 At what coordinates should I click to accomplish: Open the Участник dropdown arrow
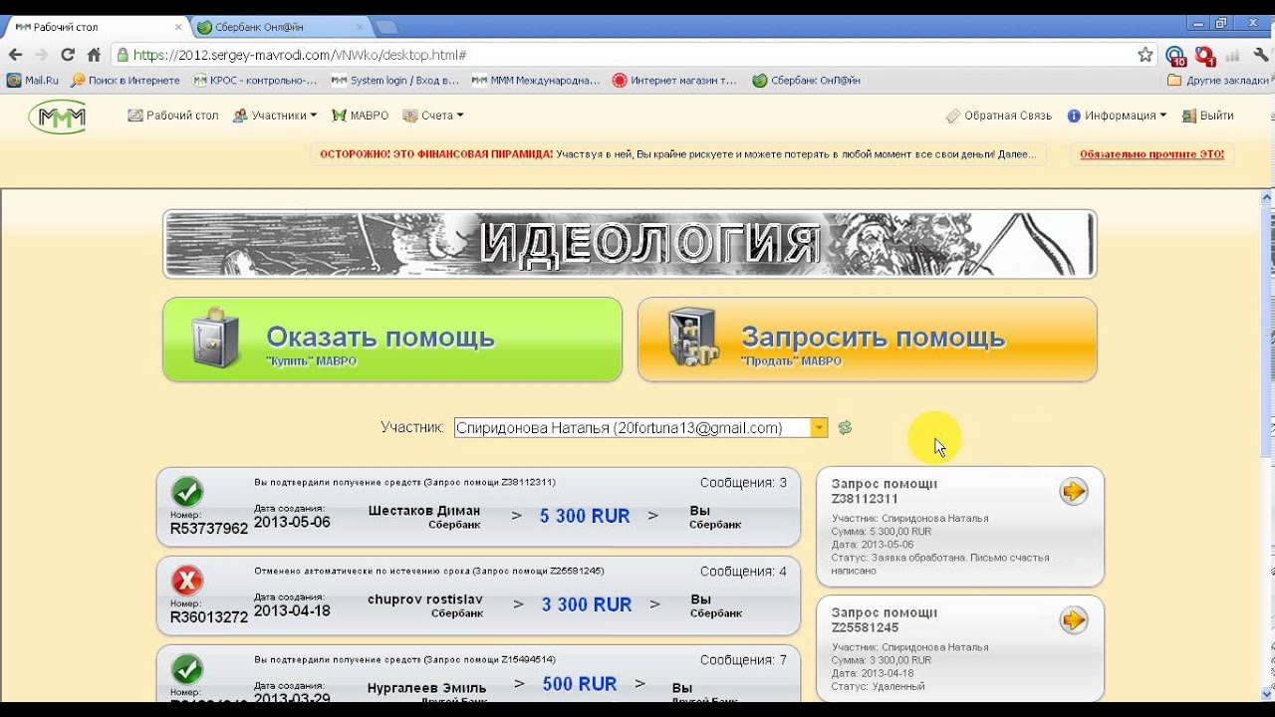coord(819,428)
